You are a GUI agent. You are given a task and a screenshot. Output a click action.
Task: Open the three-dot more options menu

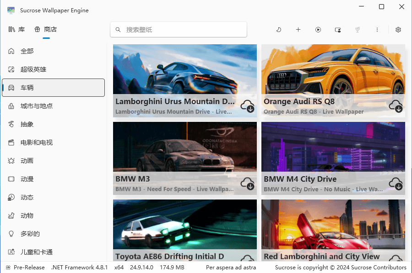click(377, 30)
